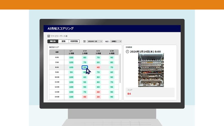Select the 9:00 score 60 in 1/28 column

112,72
